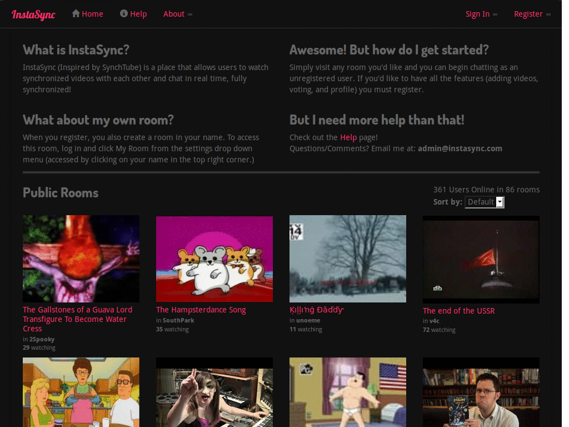The image size is (569, 427).
Task: Expand the About menu
Action: point(177,14)
